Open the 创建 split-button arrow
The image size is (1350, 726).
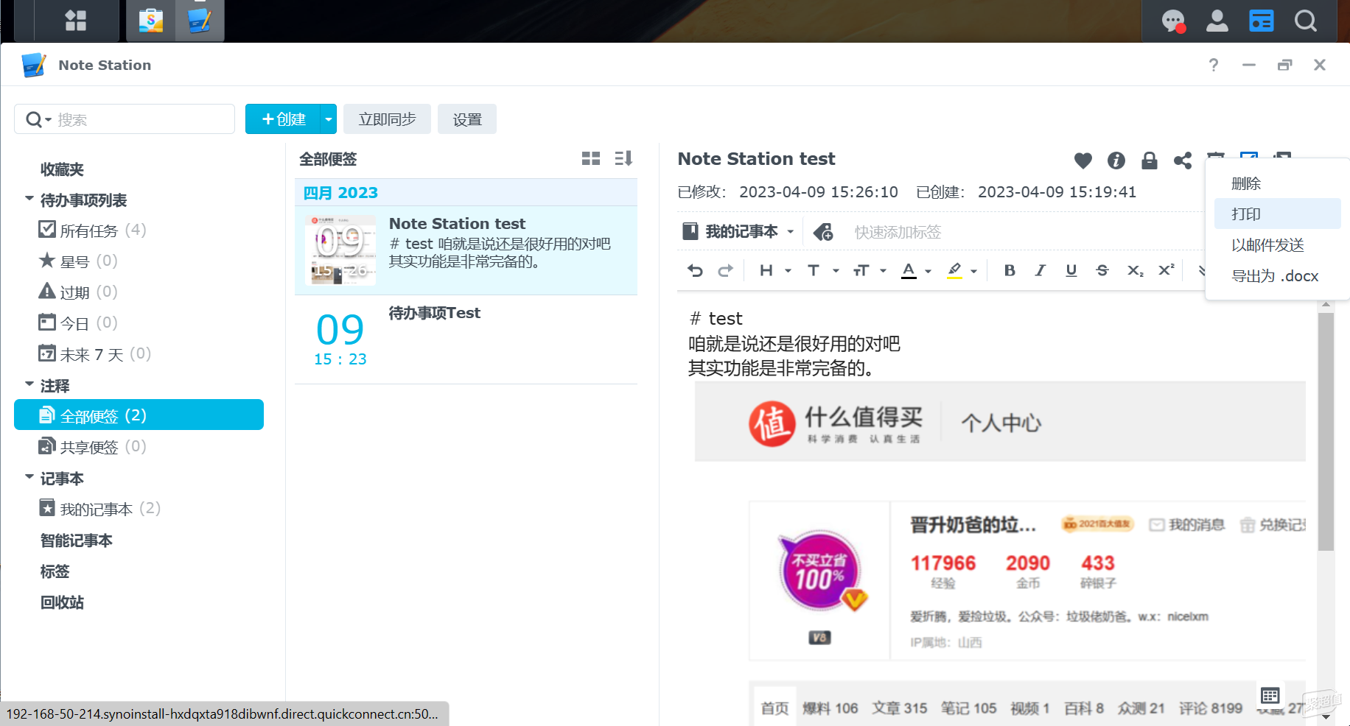click(329, 119)
